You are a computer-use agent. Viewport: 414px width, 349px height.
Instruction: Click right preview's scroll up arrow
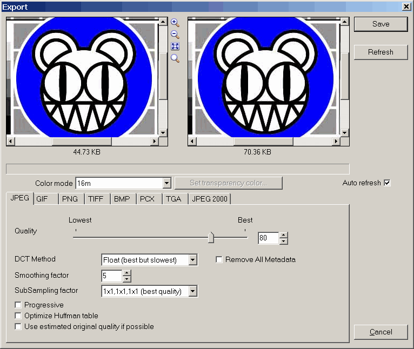coord(344,22)
